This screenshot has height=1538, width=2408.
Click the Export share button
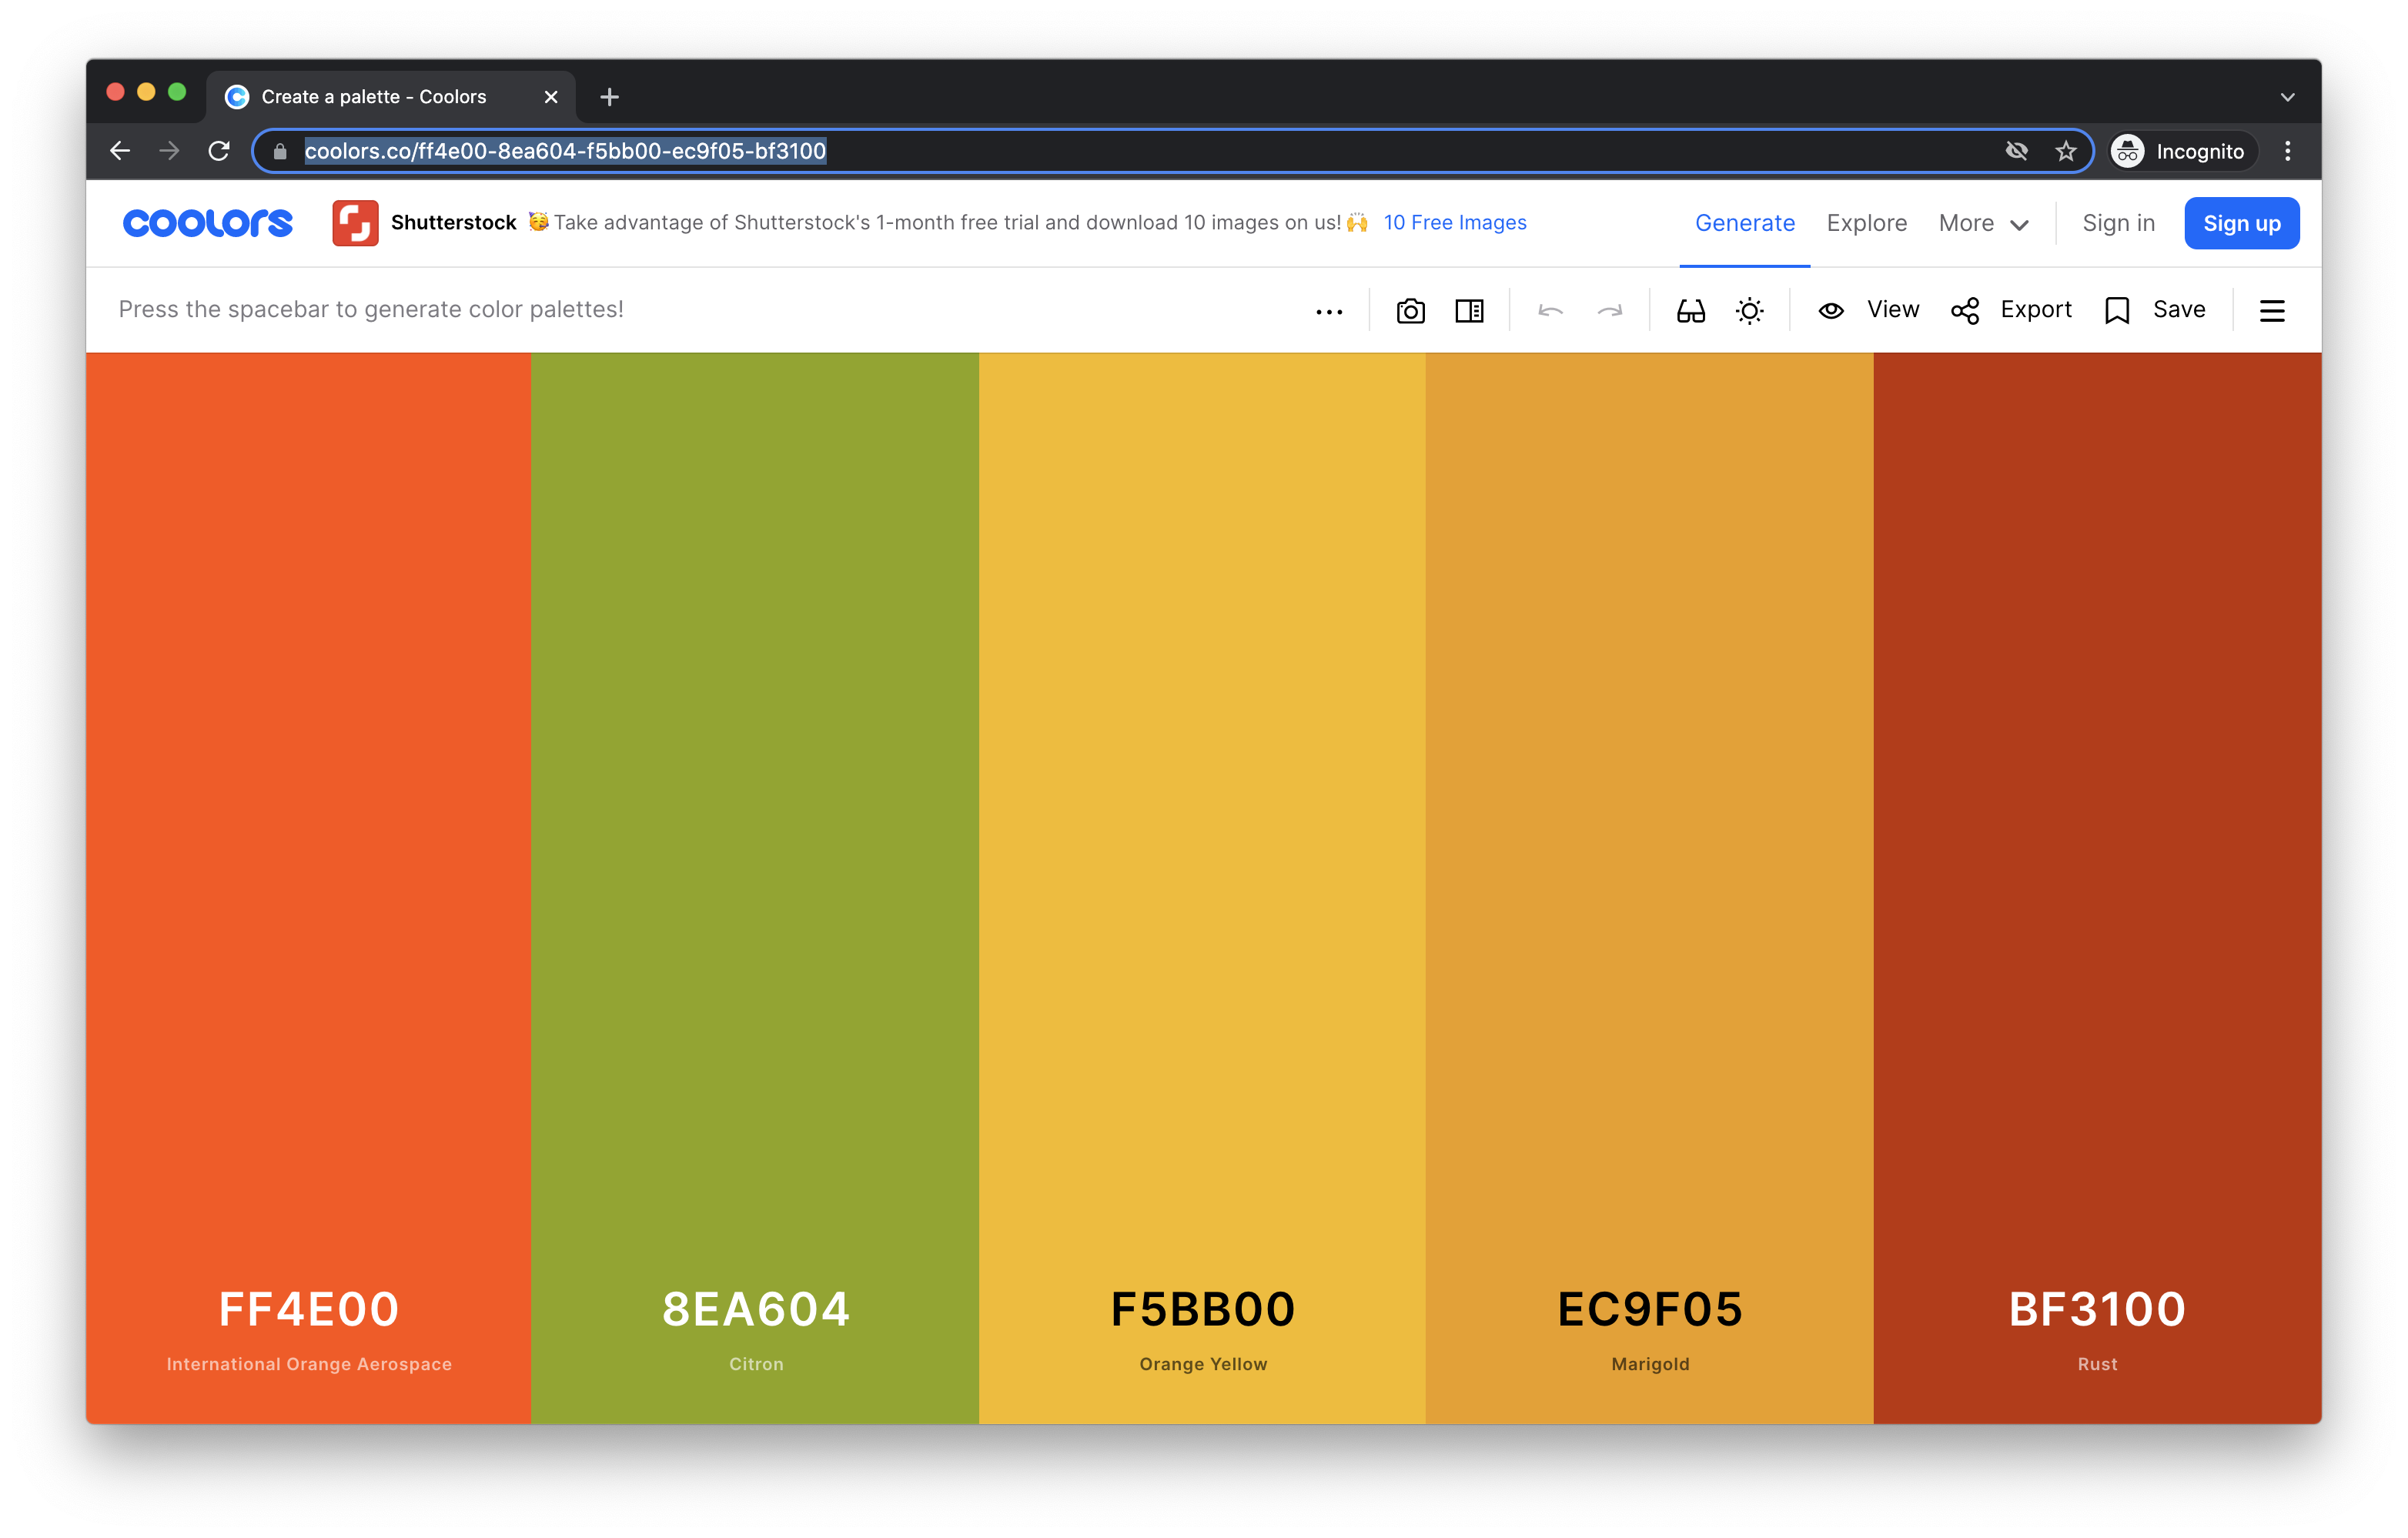2011,310
